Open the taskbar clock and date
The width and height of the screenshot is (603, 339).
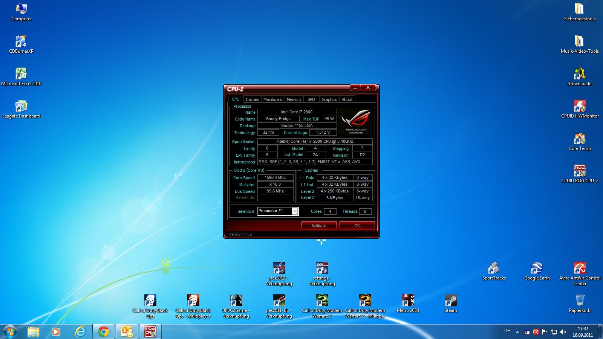(x=583, y=331)
